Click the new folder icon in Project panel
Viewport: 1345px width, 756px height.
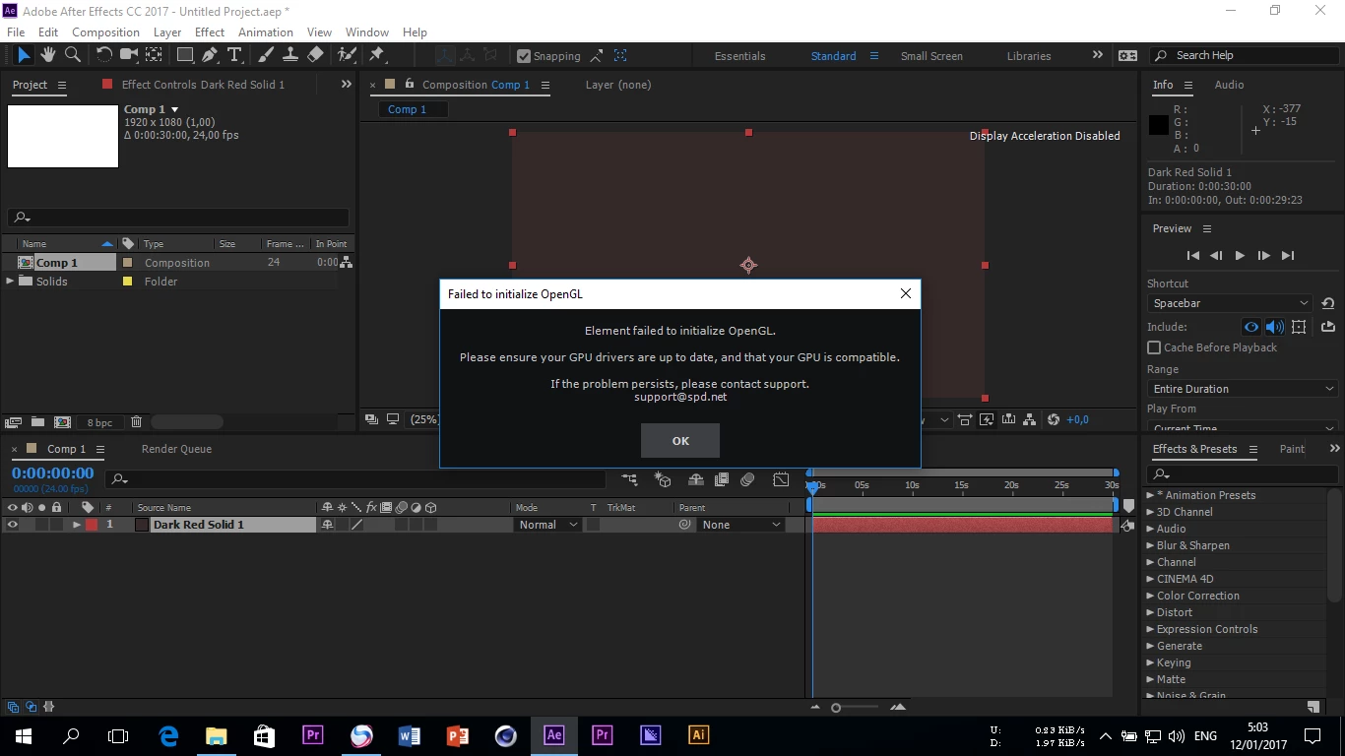[x=37, y=422]
